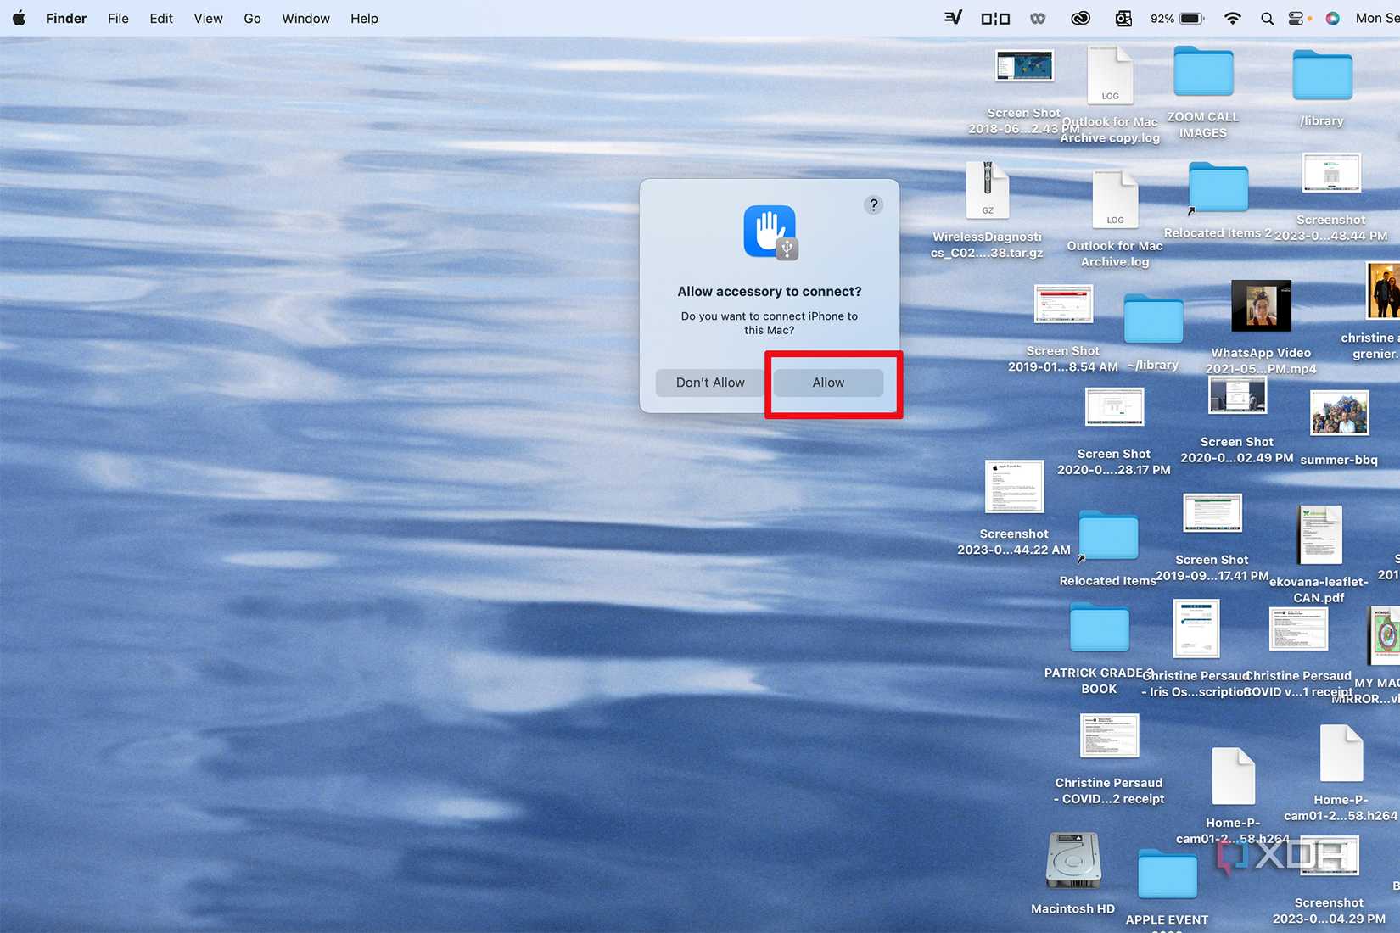Open the Go menu

pyautogui.click(x=252, y=18)
